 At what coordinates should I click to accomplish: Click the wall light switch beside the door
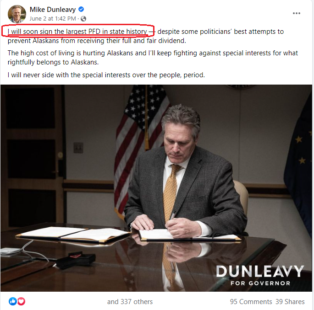(78, 148)
